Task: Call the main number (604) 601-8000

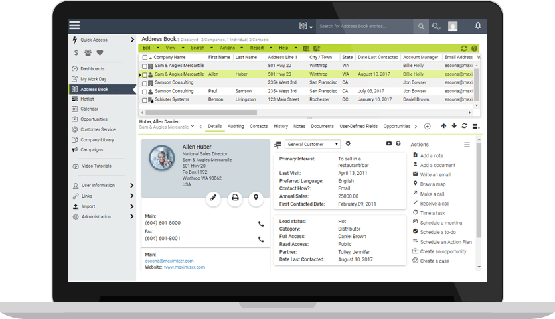Action: click(x=261, y=223)
